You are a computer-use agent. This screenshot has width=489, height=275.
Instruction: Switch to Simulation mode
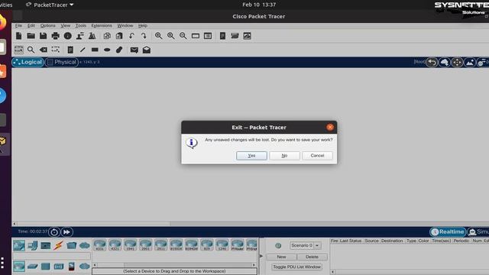[x=479, y=232]
